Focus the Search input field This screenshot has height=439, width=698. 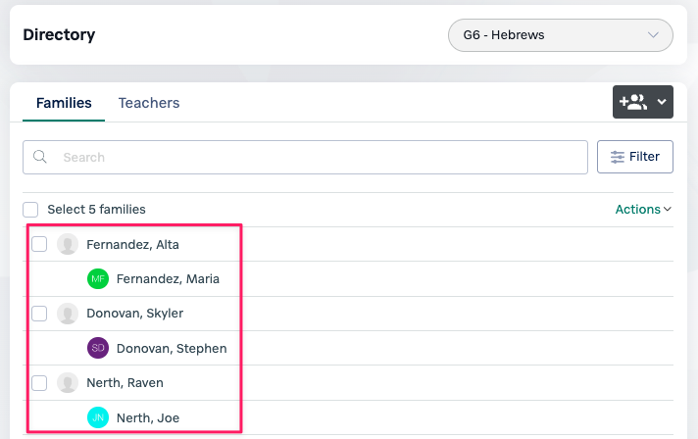(x=306, y=157)
